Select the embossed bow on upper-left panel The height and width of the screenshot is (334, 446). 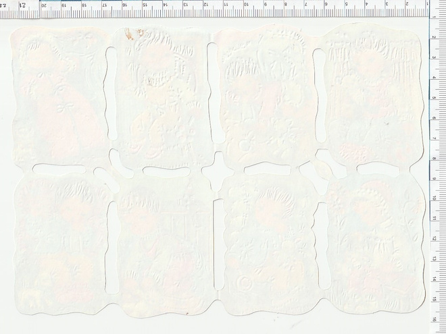pyautogui.click(x=65, y=107)
